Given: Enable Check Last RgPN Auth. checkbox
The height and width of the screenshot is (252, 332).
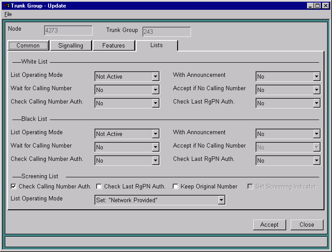Looking at the screenshot, I should pyautogui.click(x=99, y=187).
